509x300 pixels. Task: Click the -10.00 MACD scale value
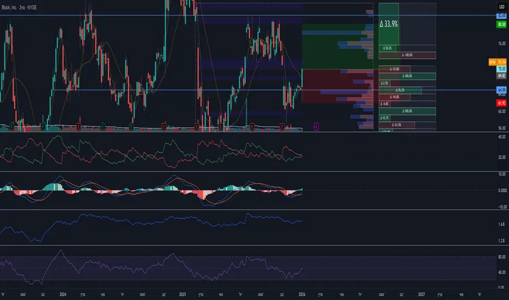[x=501, y=207]
